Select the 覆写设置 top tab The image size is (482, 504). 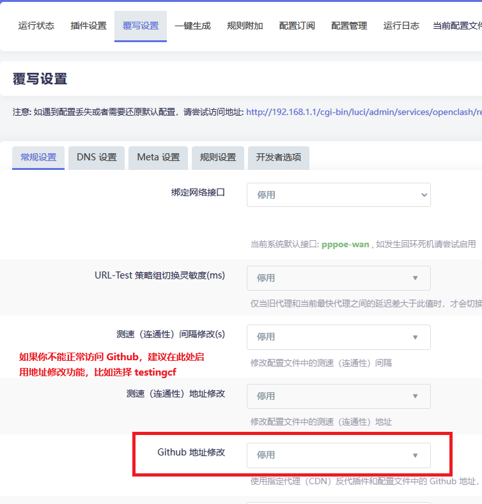[x=141, y=26]
